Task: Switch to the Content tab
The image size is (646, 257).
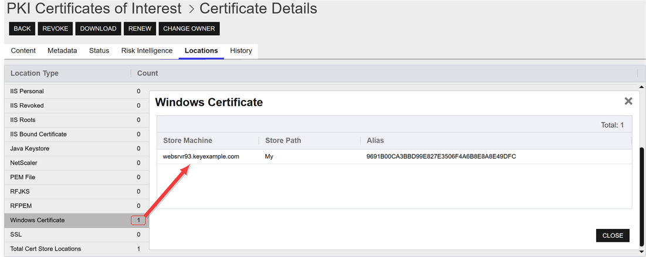Action: click(23, 51)
